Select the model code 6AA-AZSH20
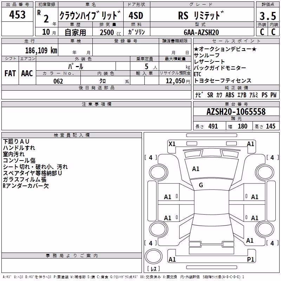Viewport: 281px width, 281px height. pos(201,32)
